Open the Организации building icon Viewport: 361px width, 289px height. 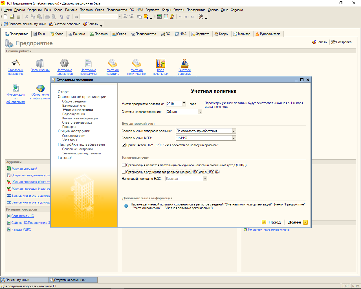[40, 63]
